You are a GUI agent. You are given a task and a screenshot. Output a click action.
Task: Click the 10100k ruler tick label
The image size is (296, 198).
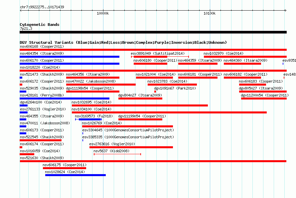210,13
